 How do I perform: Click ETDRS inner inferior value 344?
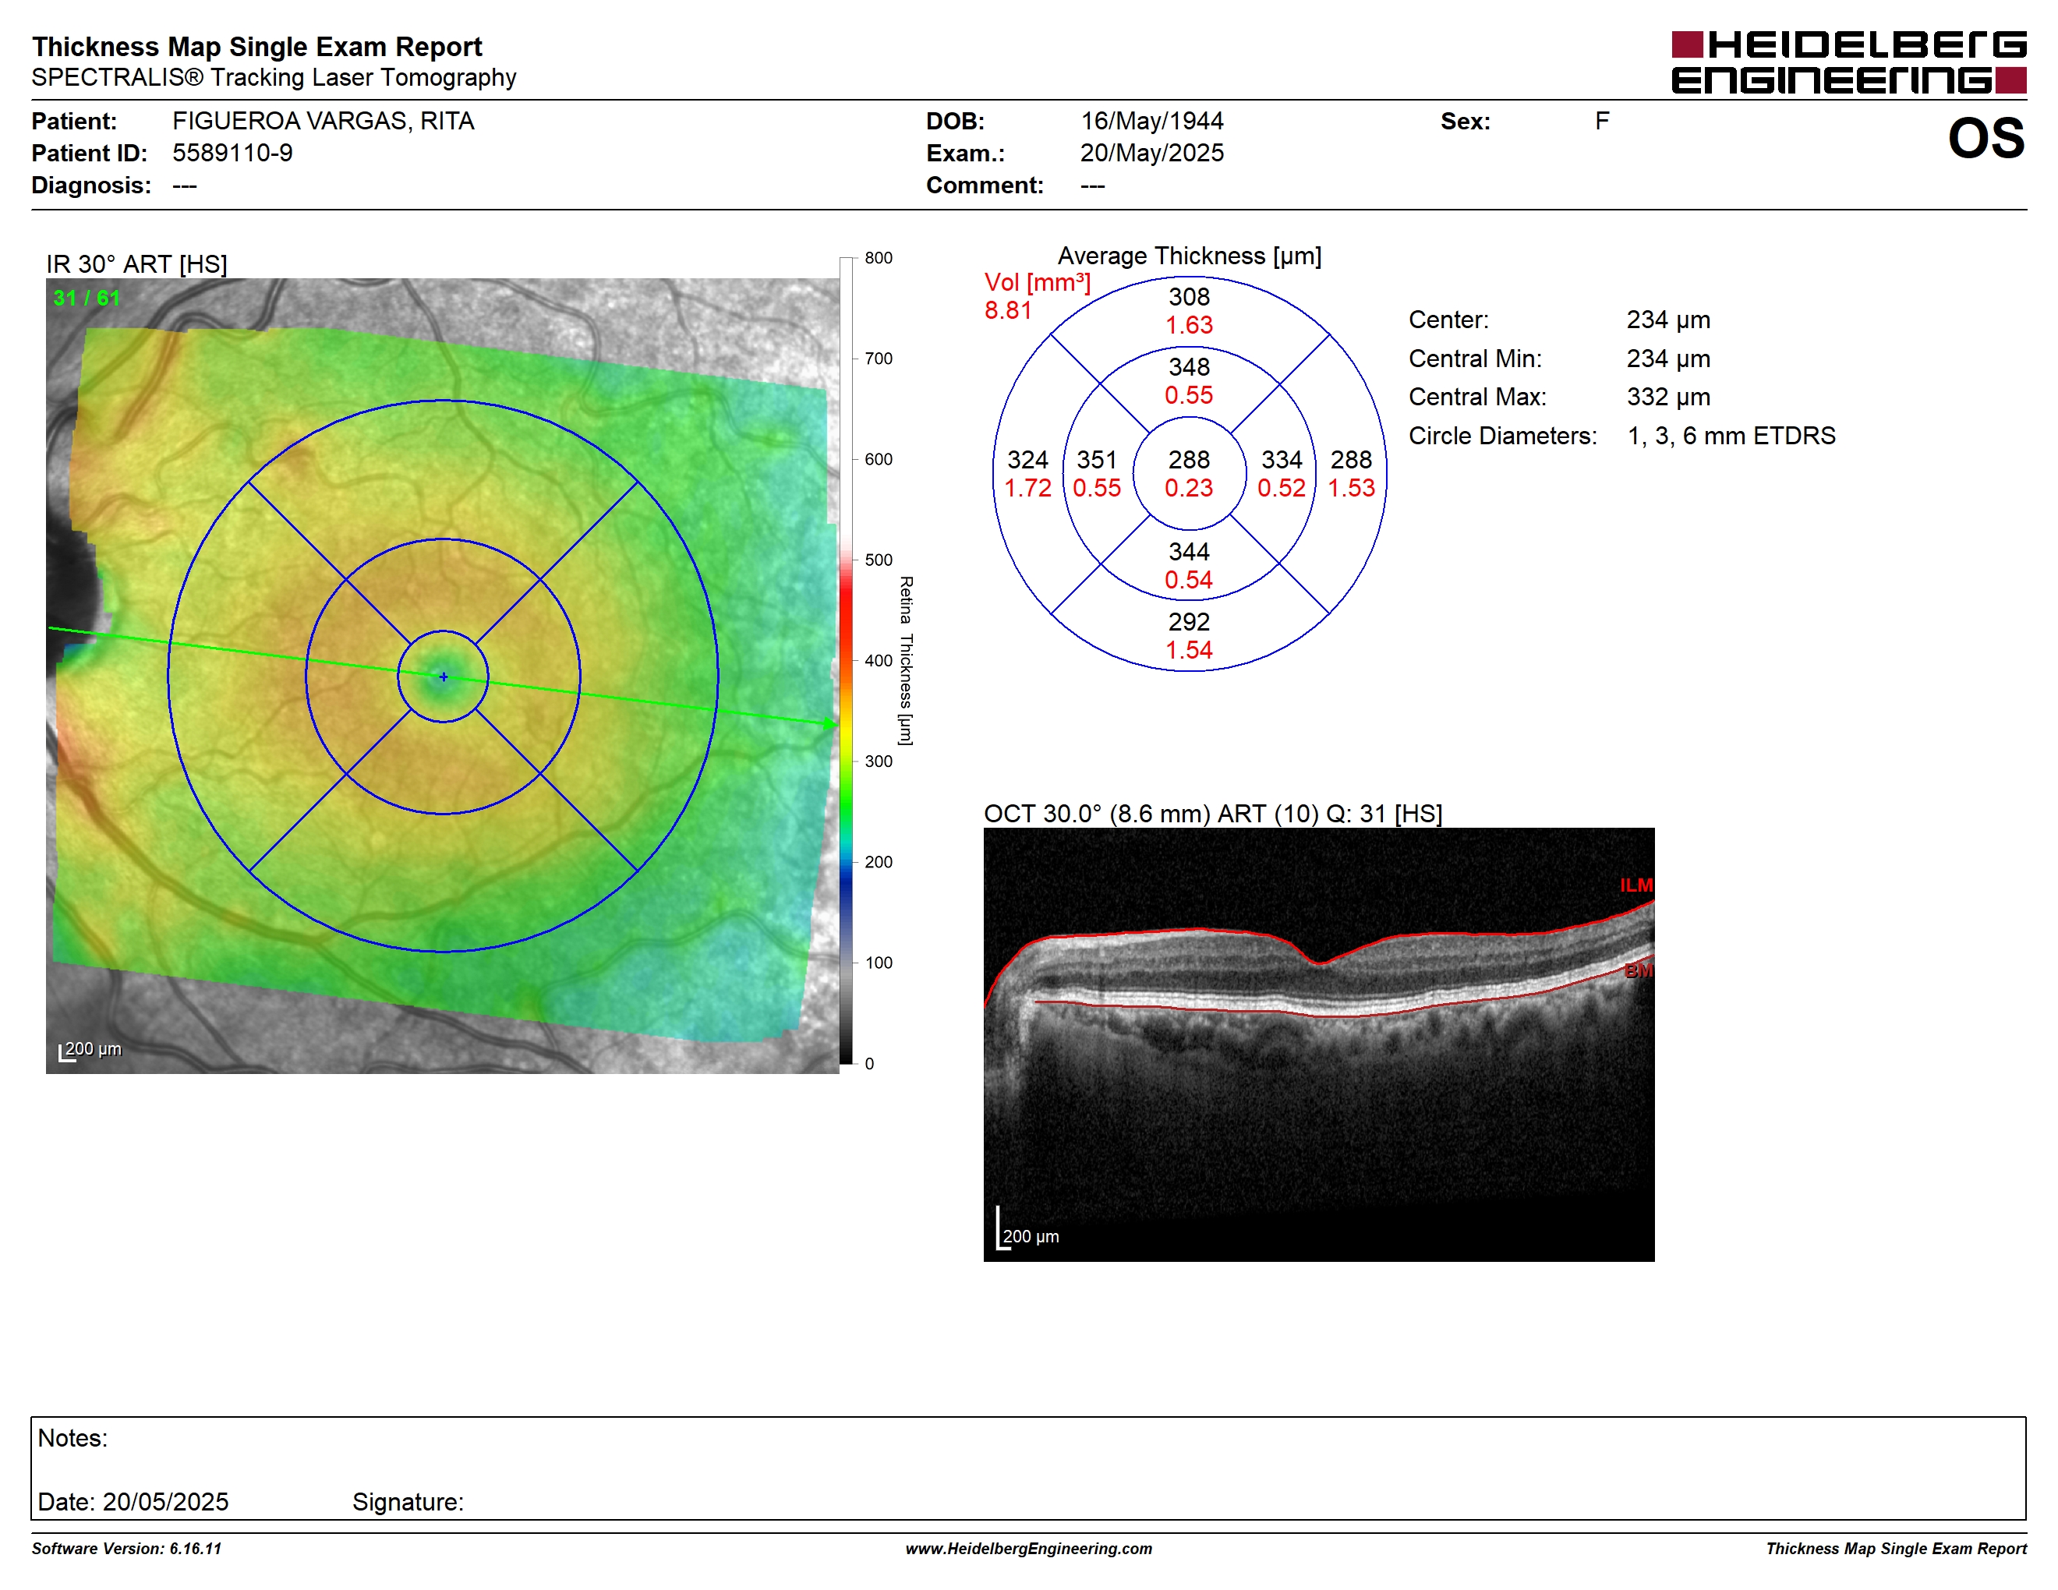coord(1189,551)
